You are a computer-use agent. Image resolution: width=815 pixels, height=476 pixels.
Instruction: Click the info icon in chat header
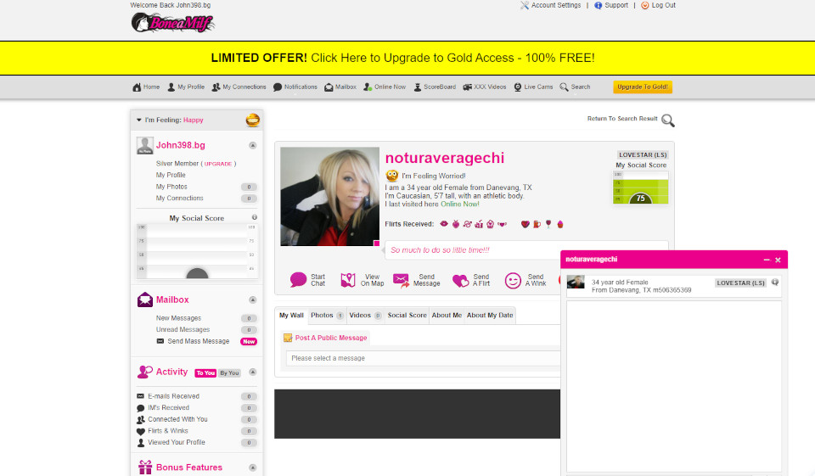pyautogui.click(x=775, y=283)
